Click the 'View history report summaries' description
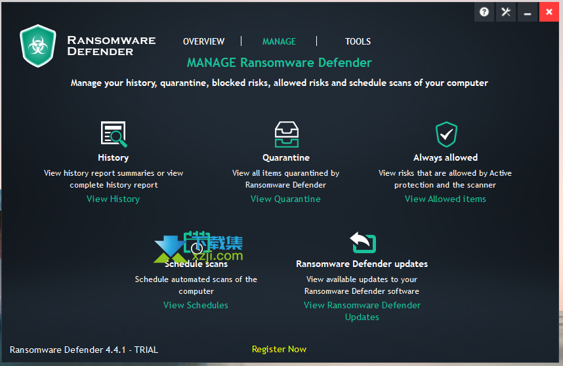 pos(114,178)
